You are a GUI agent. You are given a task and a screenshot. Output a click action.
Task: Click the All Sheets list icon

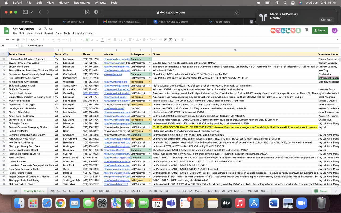coord(15,191)
